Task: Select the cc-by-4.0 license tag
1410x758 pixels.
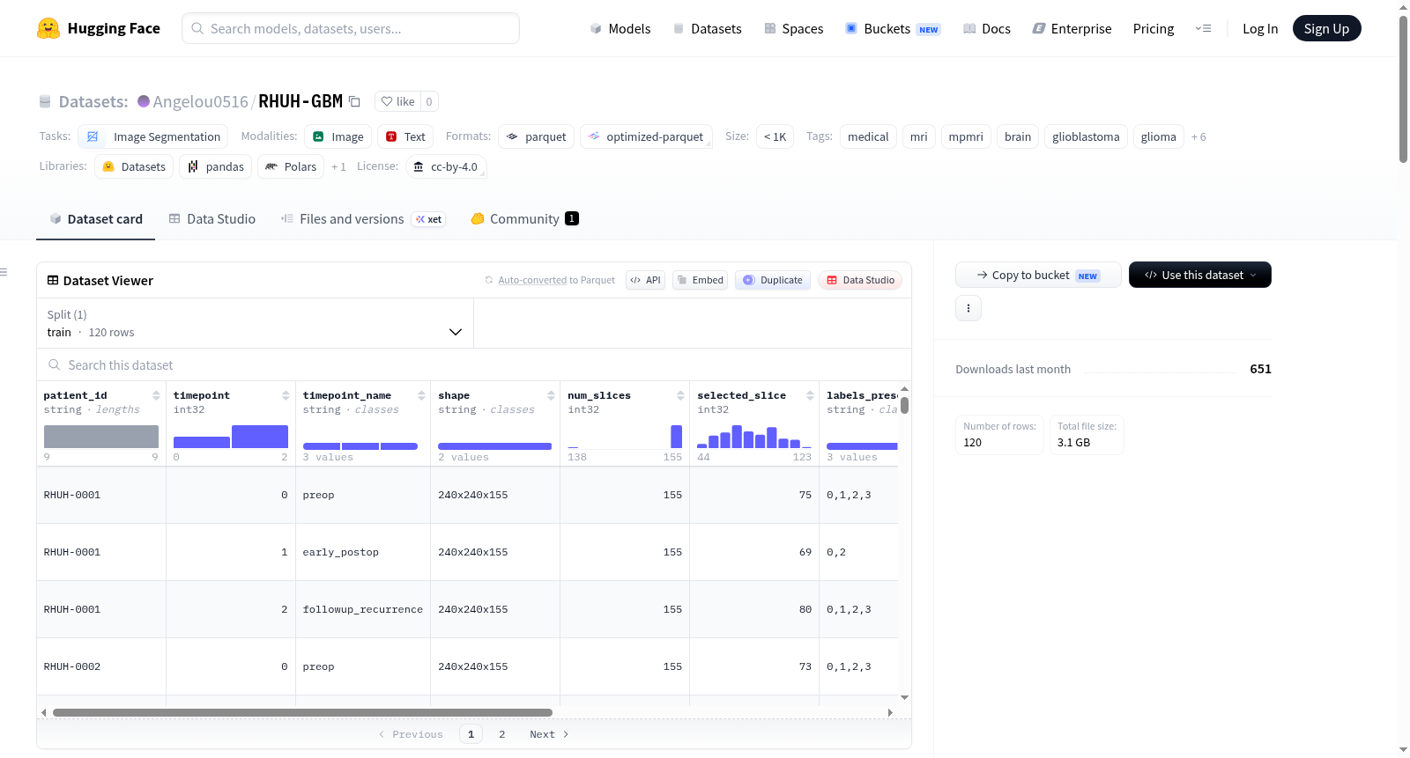Action: 446,166
